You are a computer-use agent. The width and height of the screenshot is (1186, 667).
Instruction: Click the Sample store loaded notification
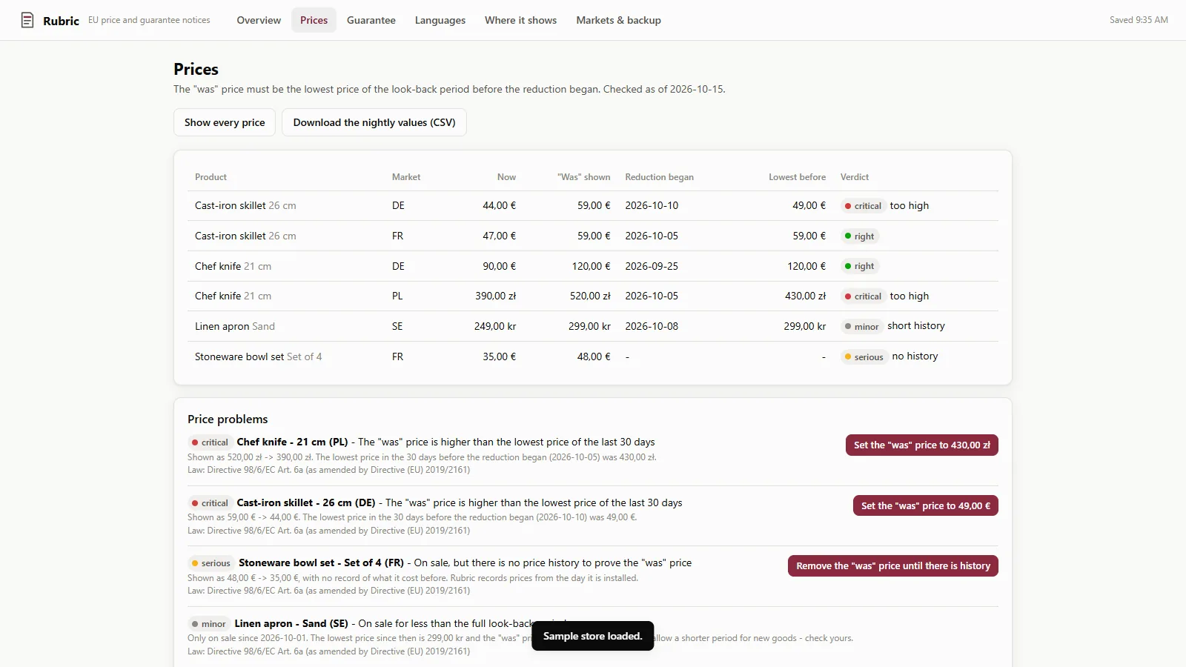point(593,636)
